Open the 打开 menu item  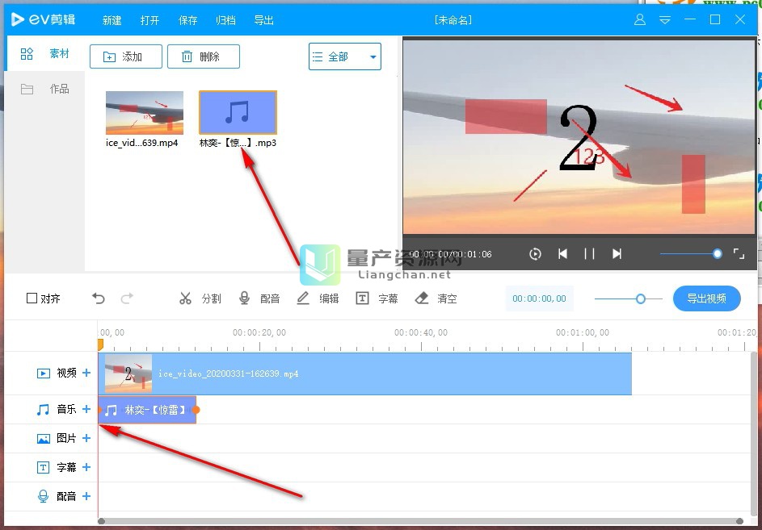pos(149,20)
